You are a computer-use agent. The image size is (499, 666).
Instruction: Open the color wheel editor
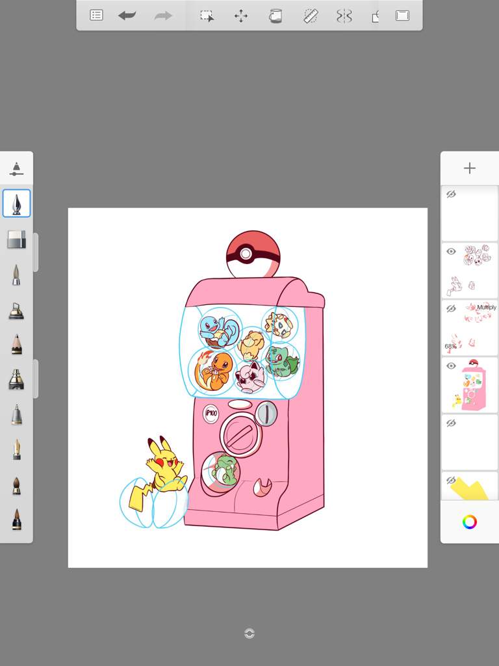469,522
